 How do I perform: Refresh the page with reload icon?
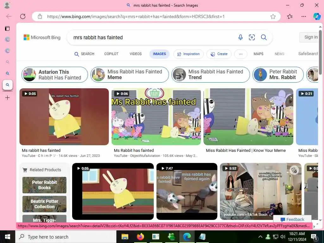(x=23, y=16)
